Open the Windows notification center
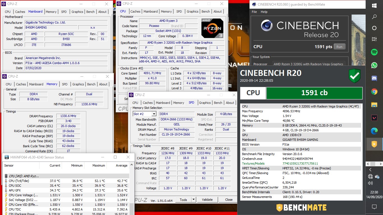Image resolution: width=383 pixels, height=215 pixels. click(x=374, y=207)
